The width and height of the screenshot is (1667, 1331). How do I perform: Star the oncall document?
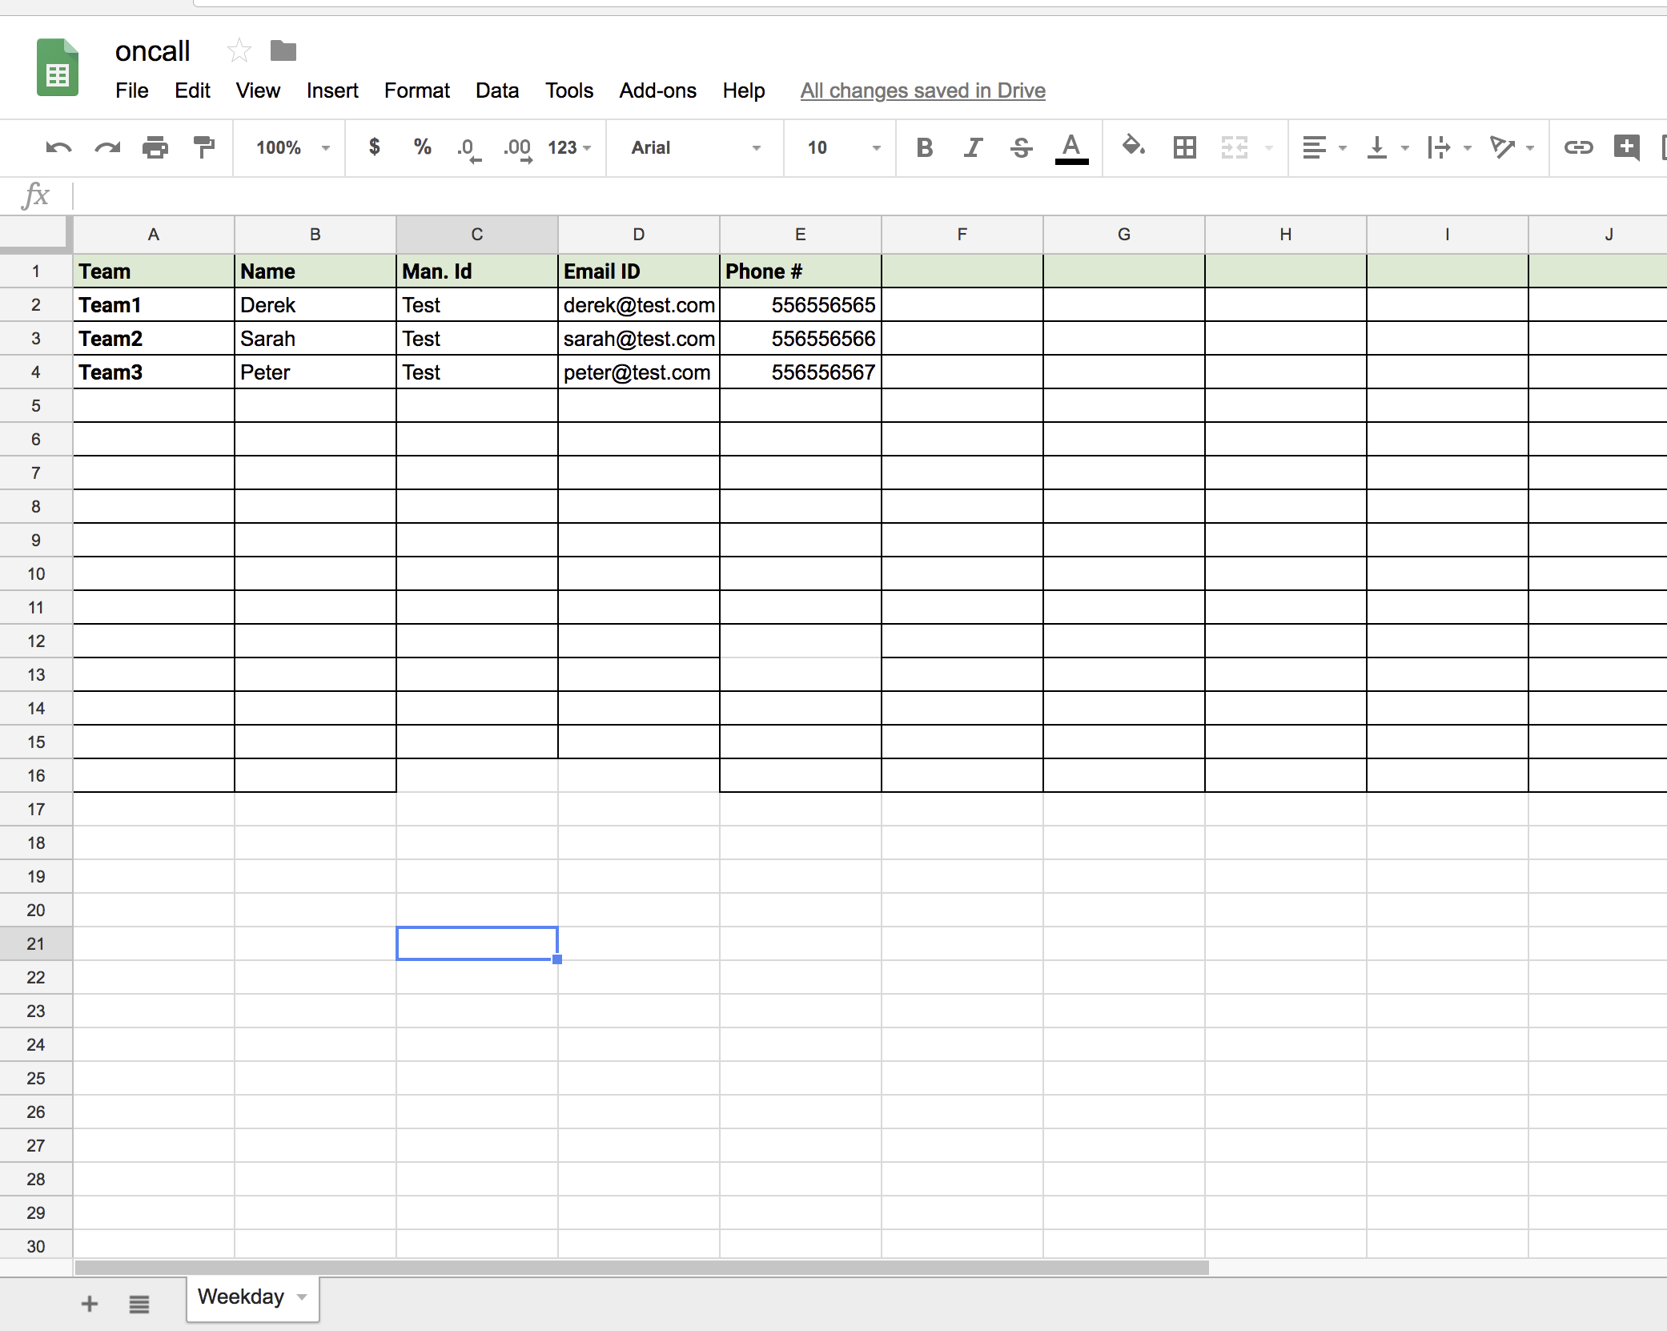click(239, 51)
